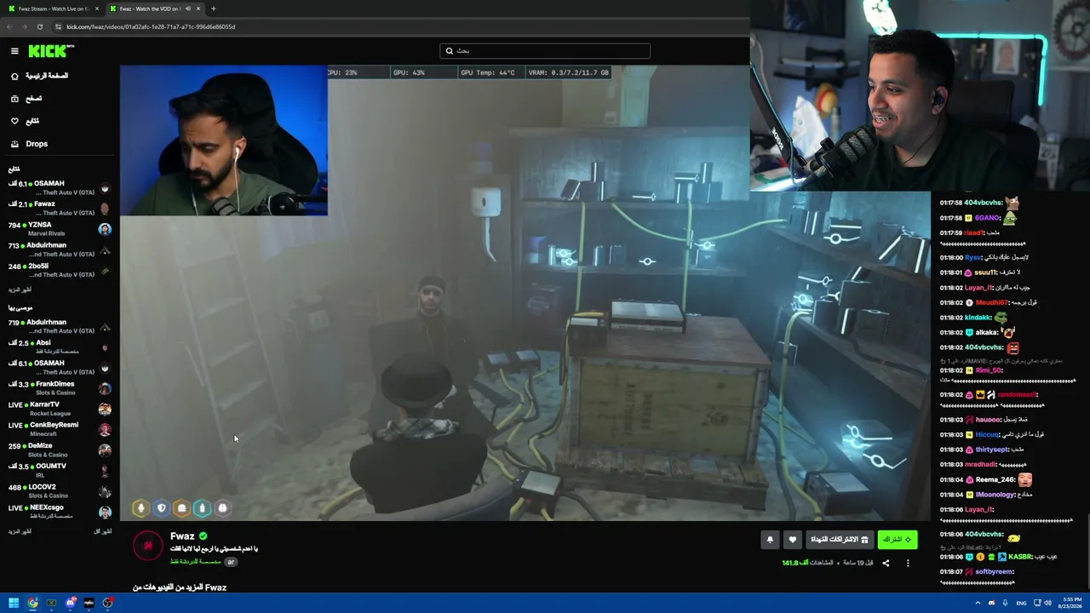1090x613 pixels.
Task: Open Fwaz's channel avatar below the video
Action: point(148,545)
